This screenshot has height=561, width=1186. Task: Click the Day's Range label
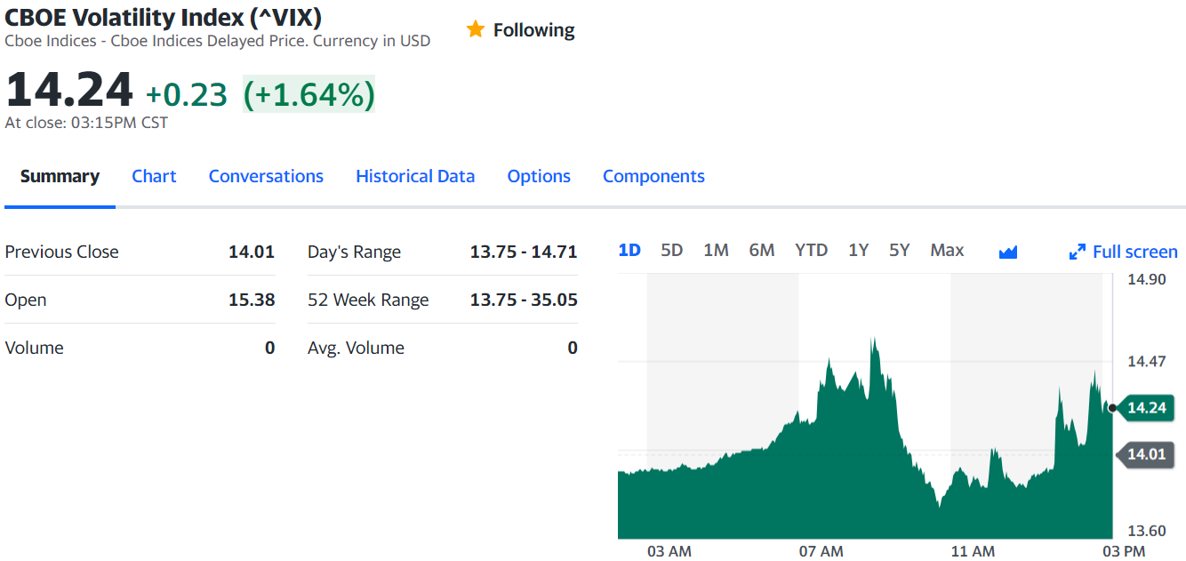(354, 252)
